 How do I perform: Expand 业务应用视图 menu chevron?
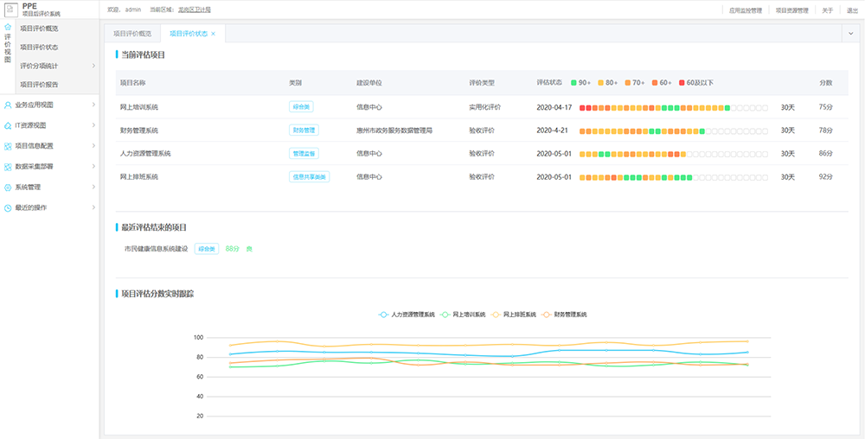tap(93, 104)
